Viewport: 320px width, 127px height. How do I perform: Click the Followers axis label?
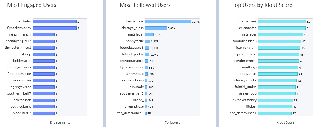pos(173,122)
